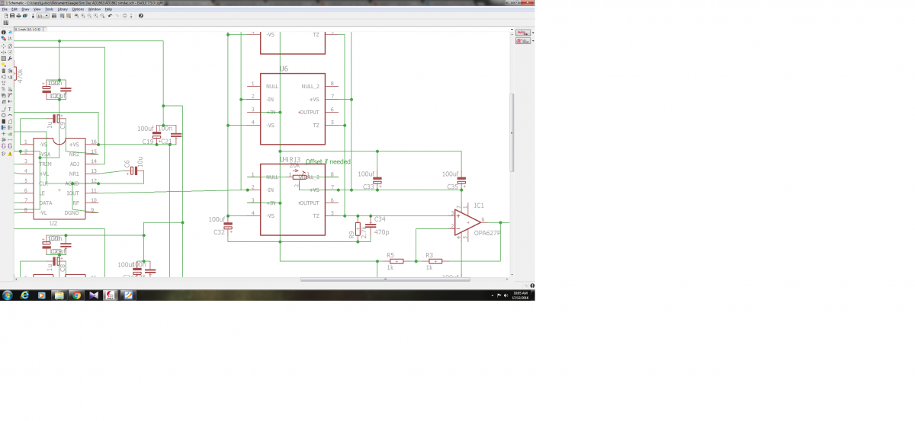Click the 'Offset if needed' text
This screenshot has height=421, width=915.
coord(328,162)
